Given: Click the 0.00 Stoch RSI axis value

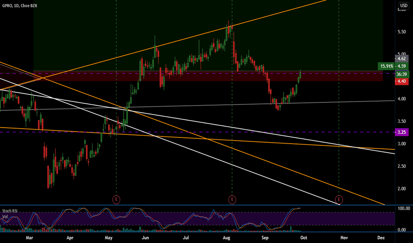Looking at the screenshot, I should [401, 230].
